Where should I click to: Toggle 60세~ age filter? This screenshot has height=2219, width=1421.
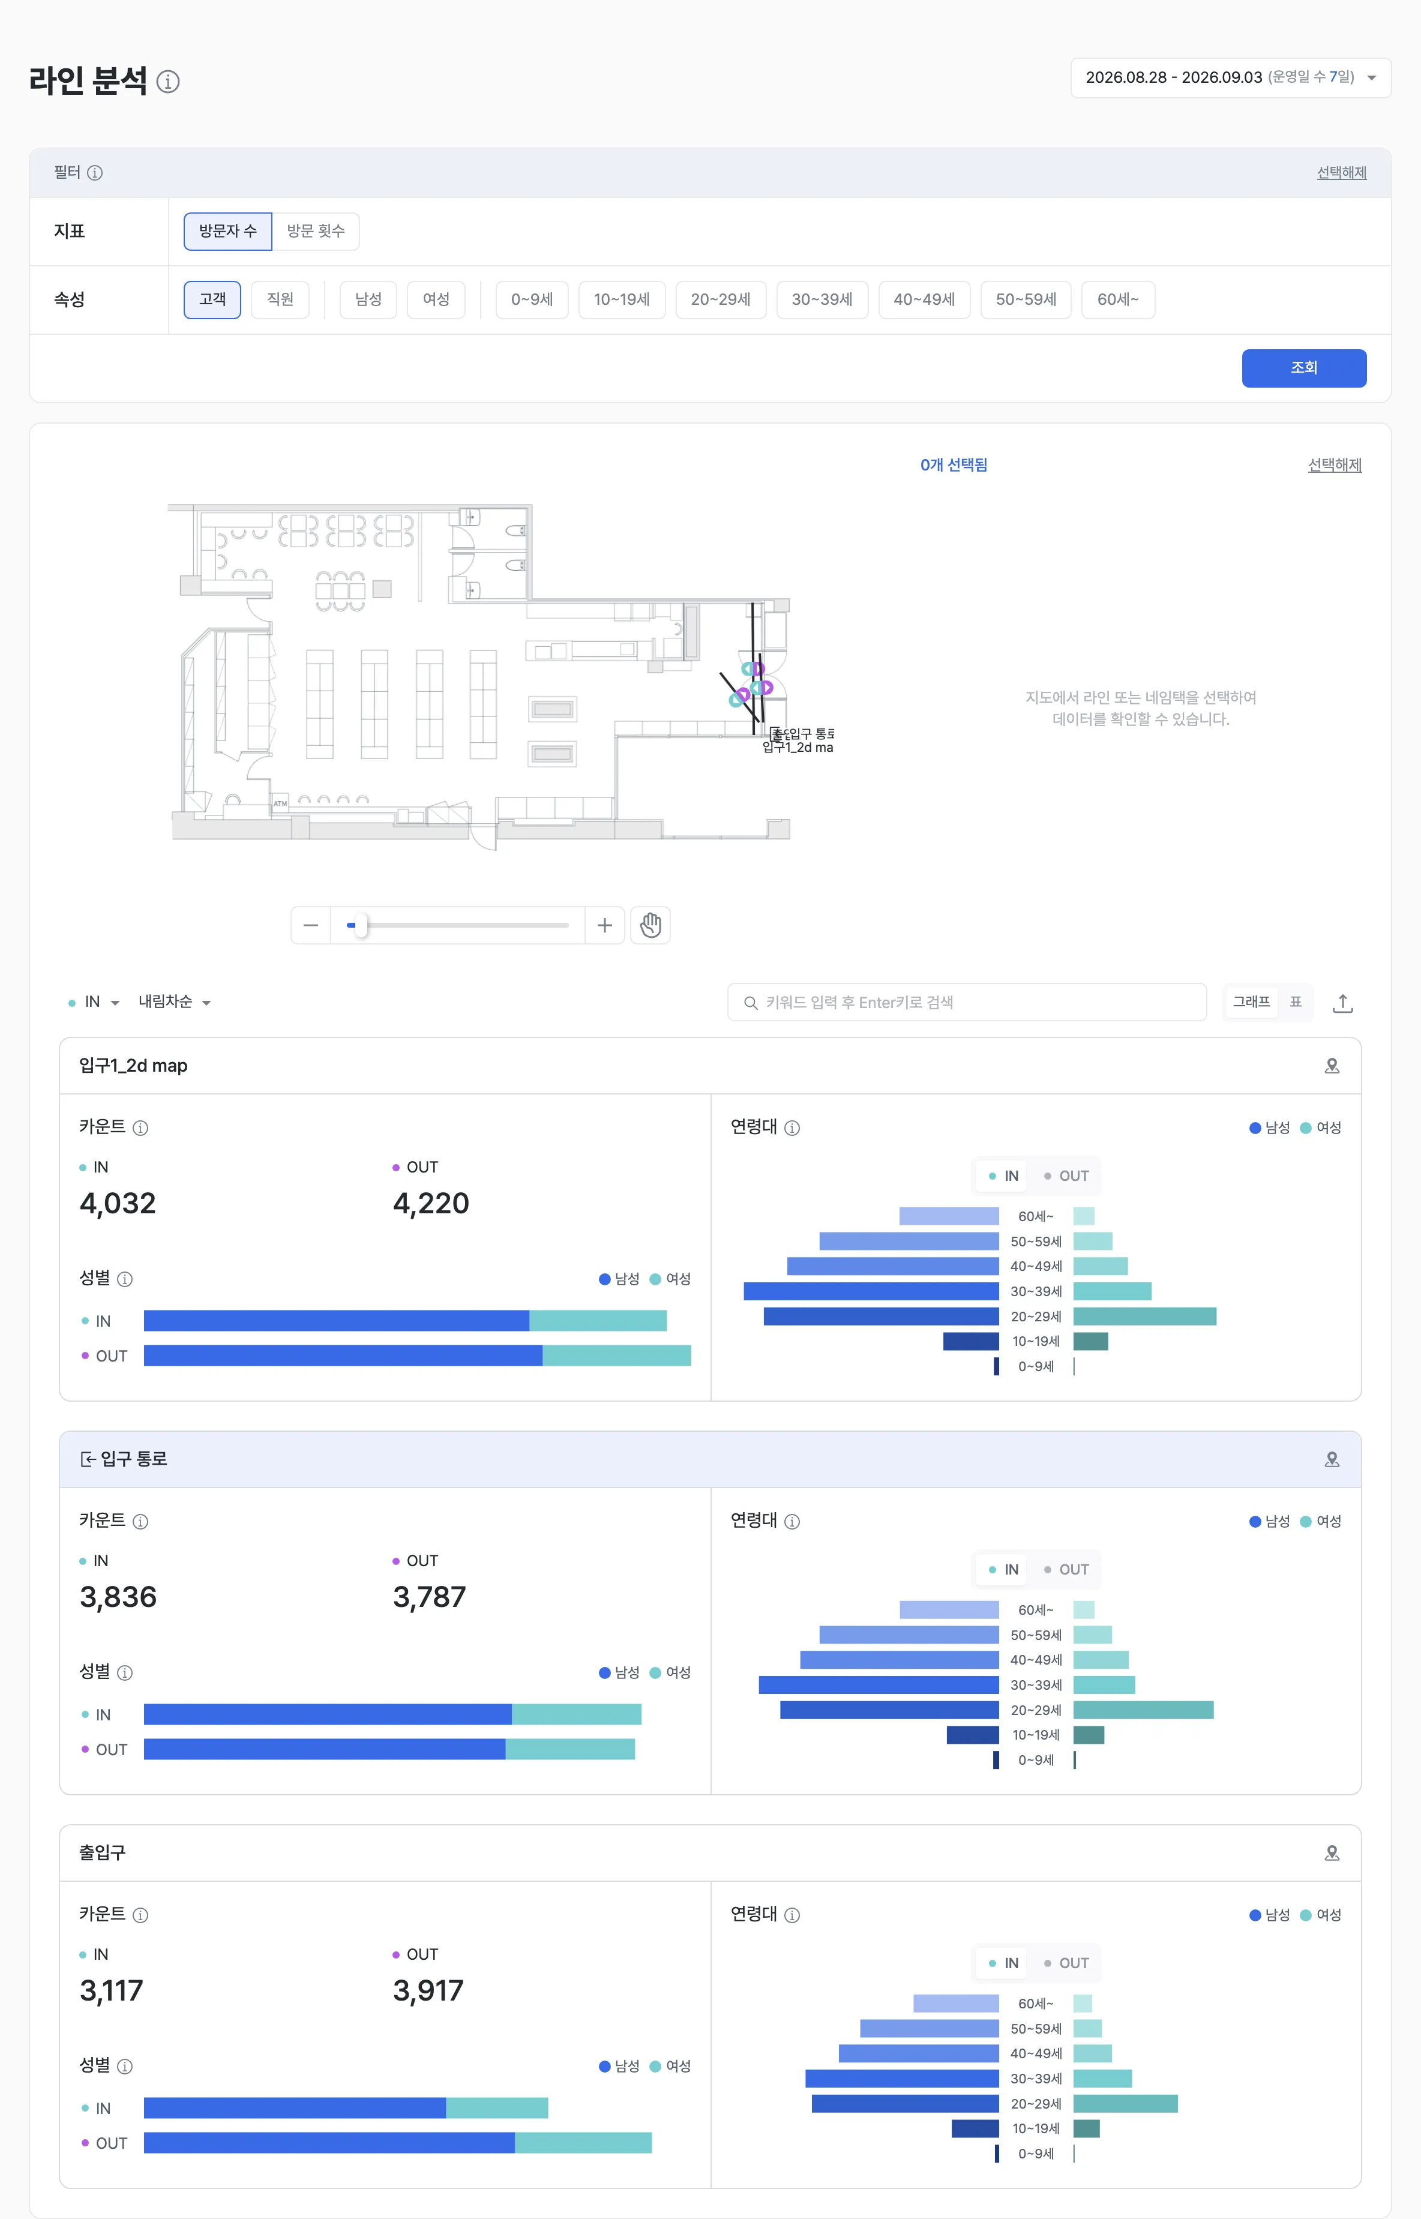point(1119,299)
